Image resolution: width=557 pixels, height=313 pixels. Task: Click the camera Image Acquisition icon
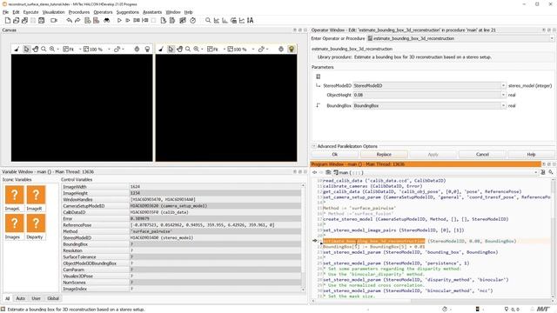pos(54,21)
